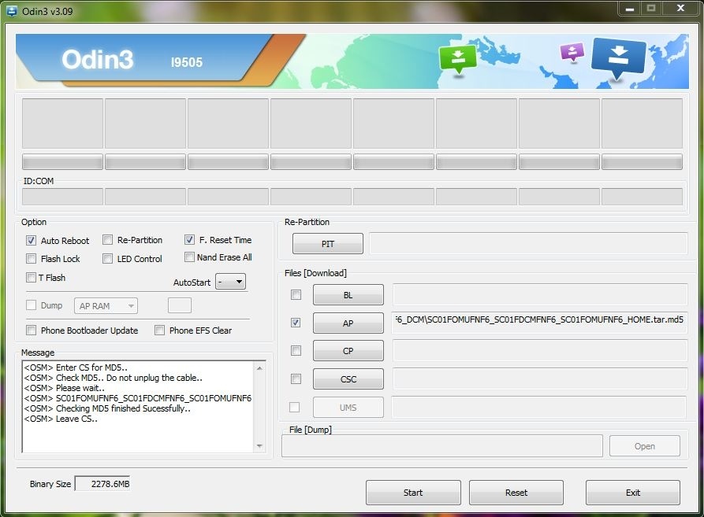This screenshot has height=517, width=704.
Task: Click the first progress bar slot
Action: (62, 162)
